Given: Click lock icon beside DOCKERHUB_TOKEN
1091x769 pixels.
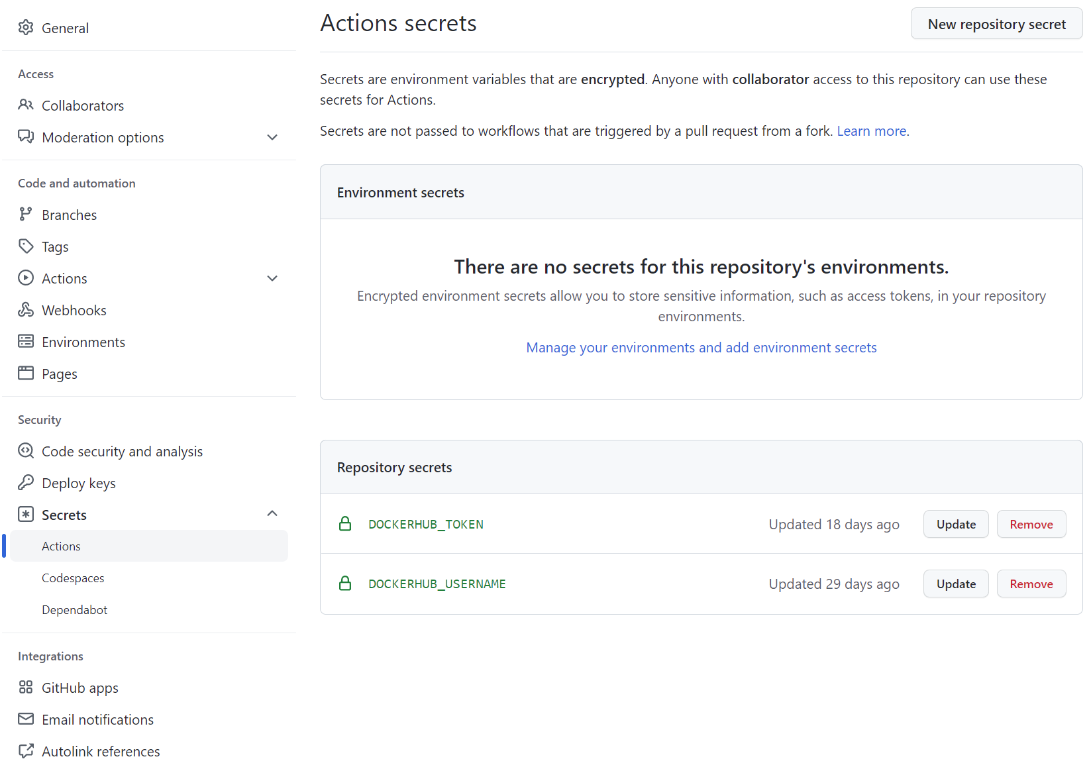Looking at the screenshot, I should 345,524.
